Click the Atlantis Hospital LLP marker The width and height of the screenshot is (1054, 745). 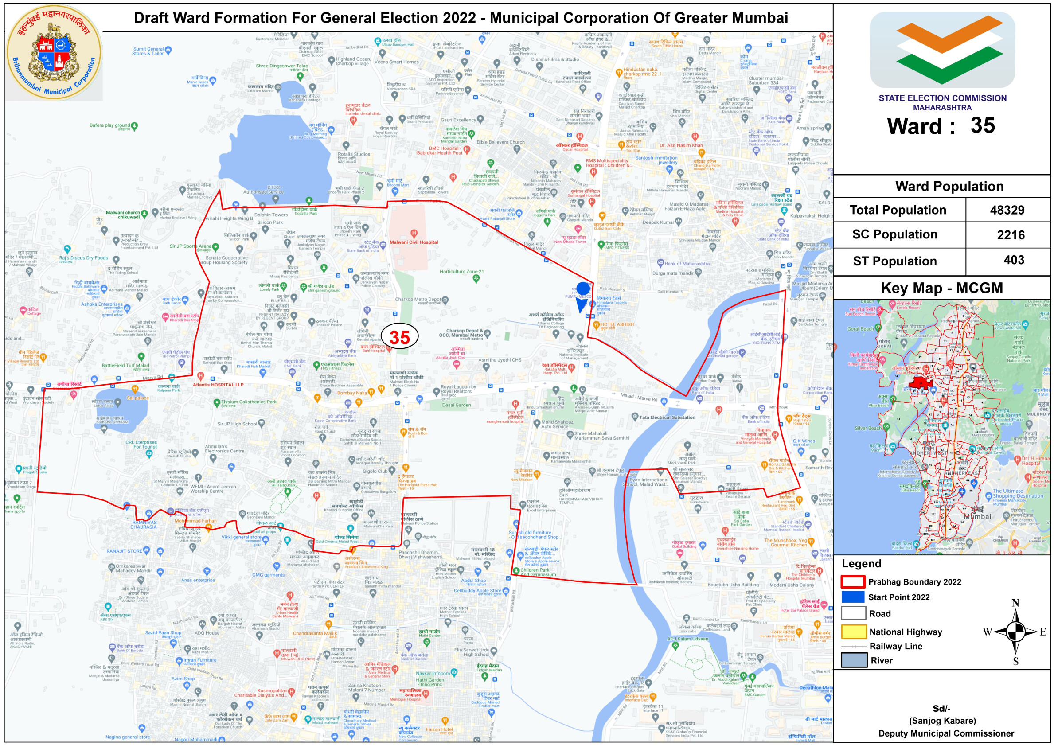click(x=201, y=376)
